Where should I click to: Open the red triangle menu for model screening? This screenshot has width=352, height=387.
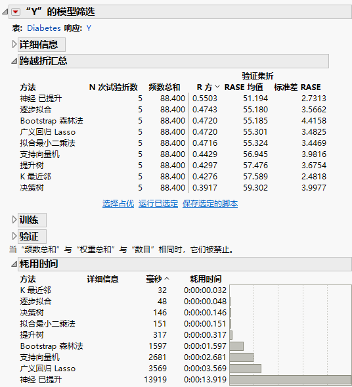pos(16,12)
